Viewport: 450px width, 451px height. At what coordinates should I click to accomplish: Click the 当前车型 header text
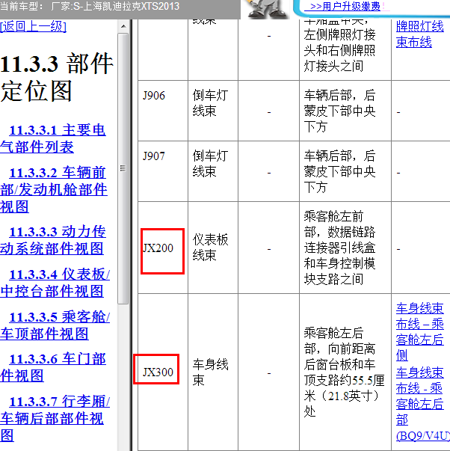tap(90, 6)
